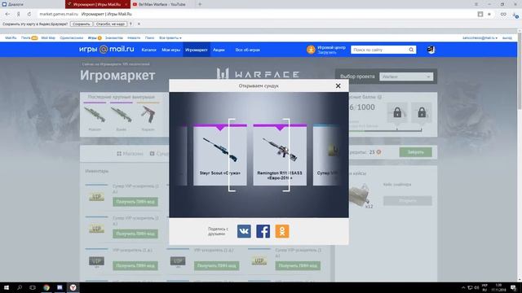Select the Remington R11 RSASS prize card
This screenshot has width=522, height=293.
click(x=280, y=155)
